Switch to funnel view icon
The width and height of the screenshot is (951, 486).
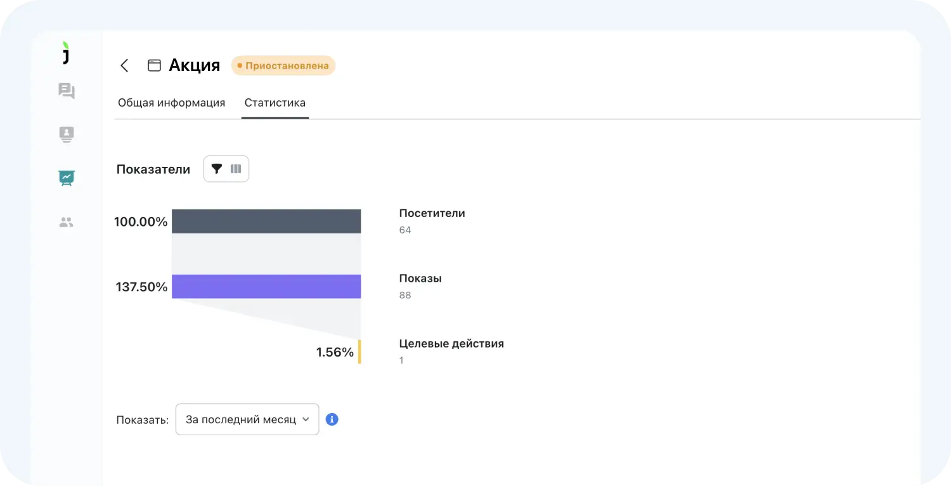[x=217, y=169]
